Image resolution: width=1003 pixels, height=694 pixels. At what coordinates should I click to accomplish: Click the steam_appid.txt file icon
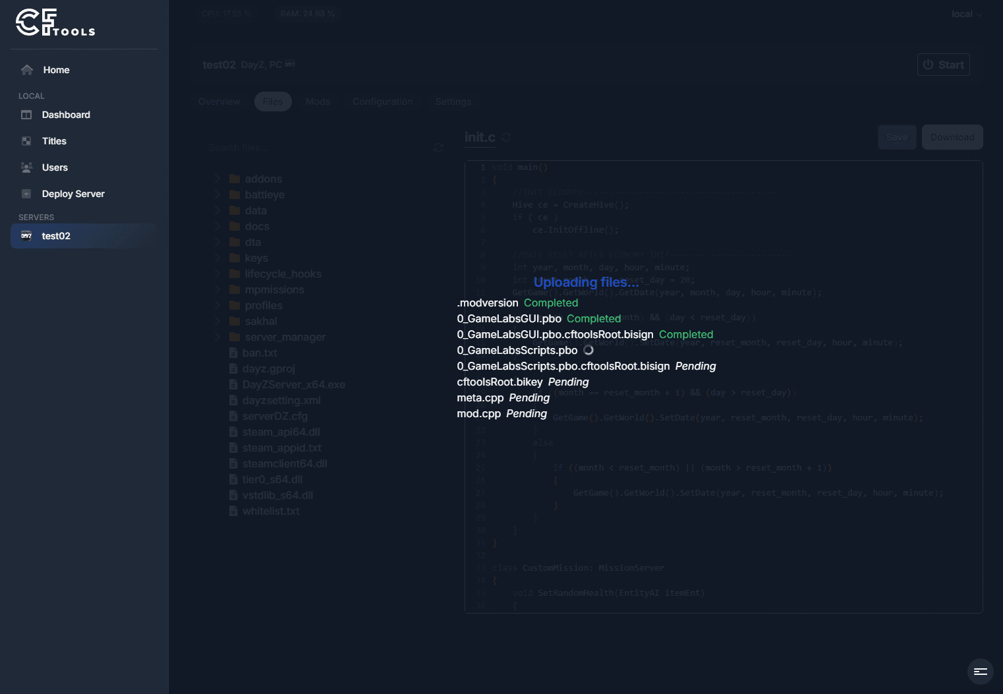point(233,448)
